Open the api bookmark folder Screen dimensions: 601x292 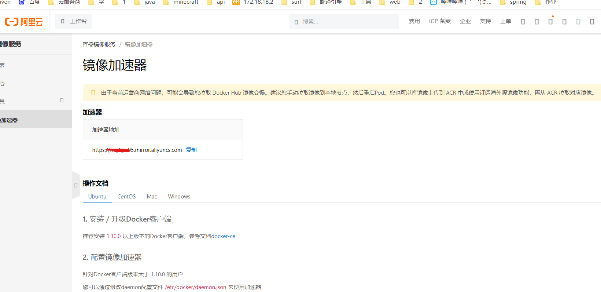216,2
